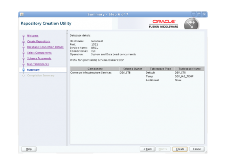Go to Map Tablespaces step
Image resolution: width=242 pixels, height=165 pixels.
[x=38, y=64]
